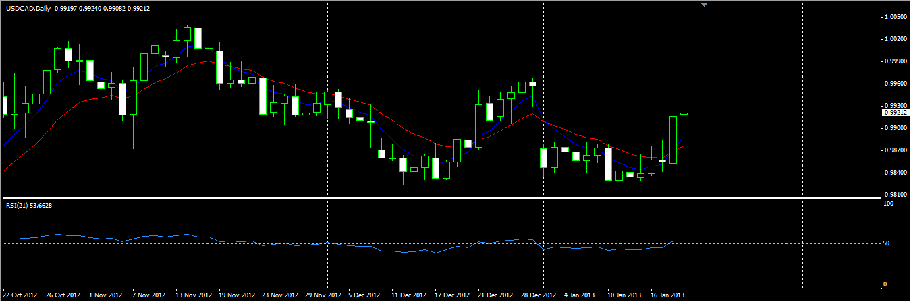
Task: Click the 0.98100 price axis label
Action: 895,195
